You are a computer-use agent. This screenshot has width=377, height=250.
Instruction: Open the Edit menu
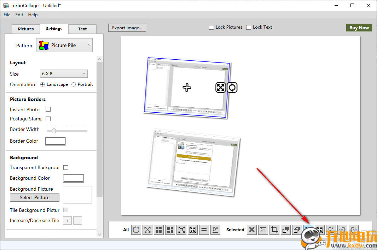pos(19,15)
